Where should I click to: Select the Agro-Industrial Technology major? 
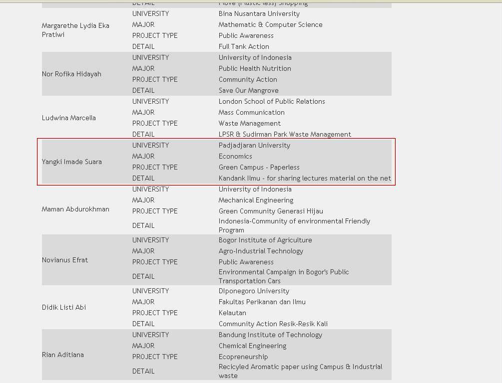coord(261,251)
